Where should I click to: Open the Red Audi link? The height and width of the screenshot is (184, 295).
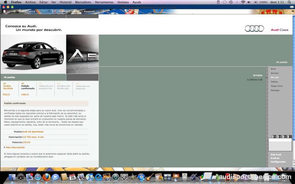[276, 155]
